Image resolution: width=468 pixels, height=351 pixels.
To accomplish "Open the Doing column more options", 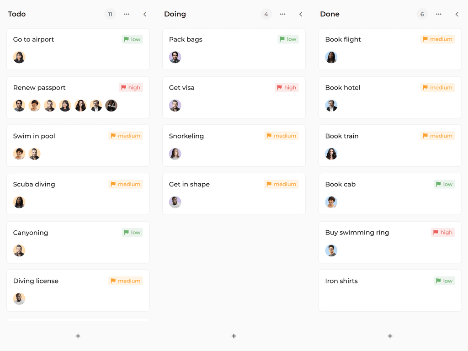I will 282,14.
